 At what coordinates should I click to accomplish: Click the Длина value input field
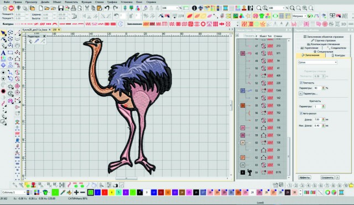317,119
